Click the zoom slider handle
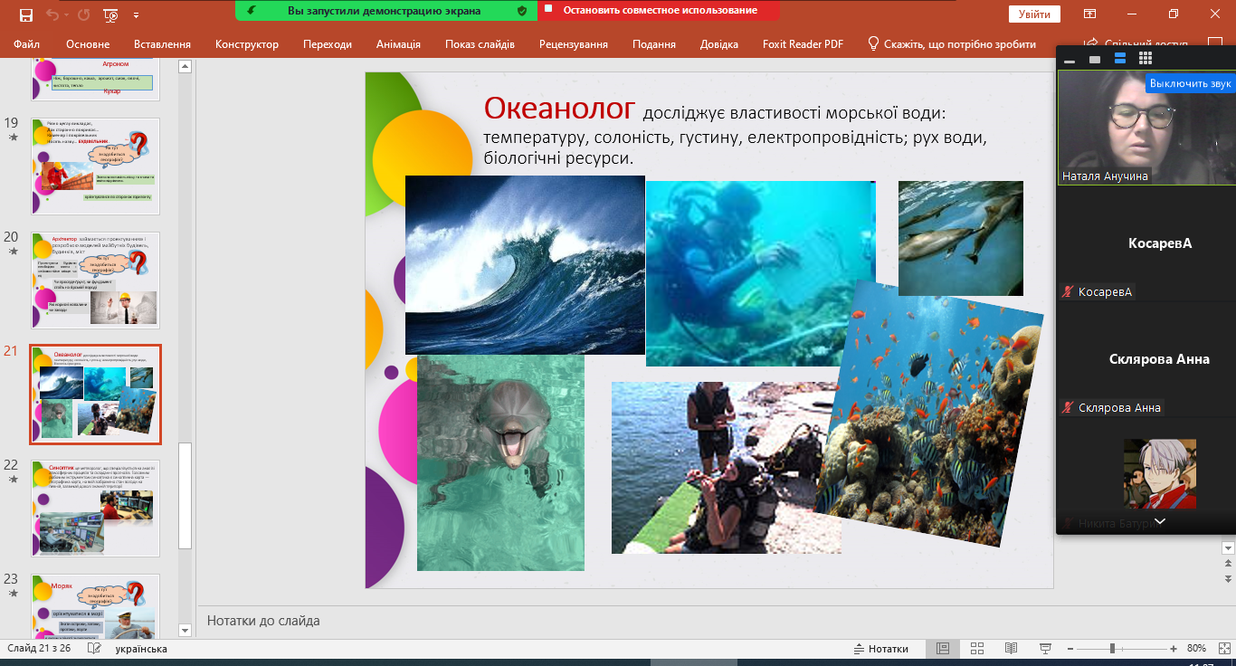The image size is (1236, 666). click(x=1112, y=649)
